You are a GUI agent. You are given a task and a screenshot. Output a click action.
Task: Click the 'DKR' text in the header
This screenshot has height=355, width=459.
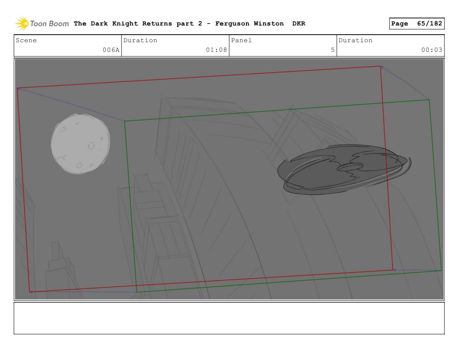coord(299,23)
